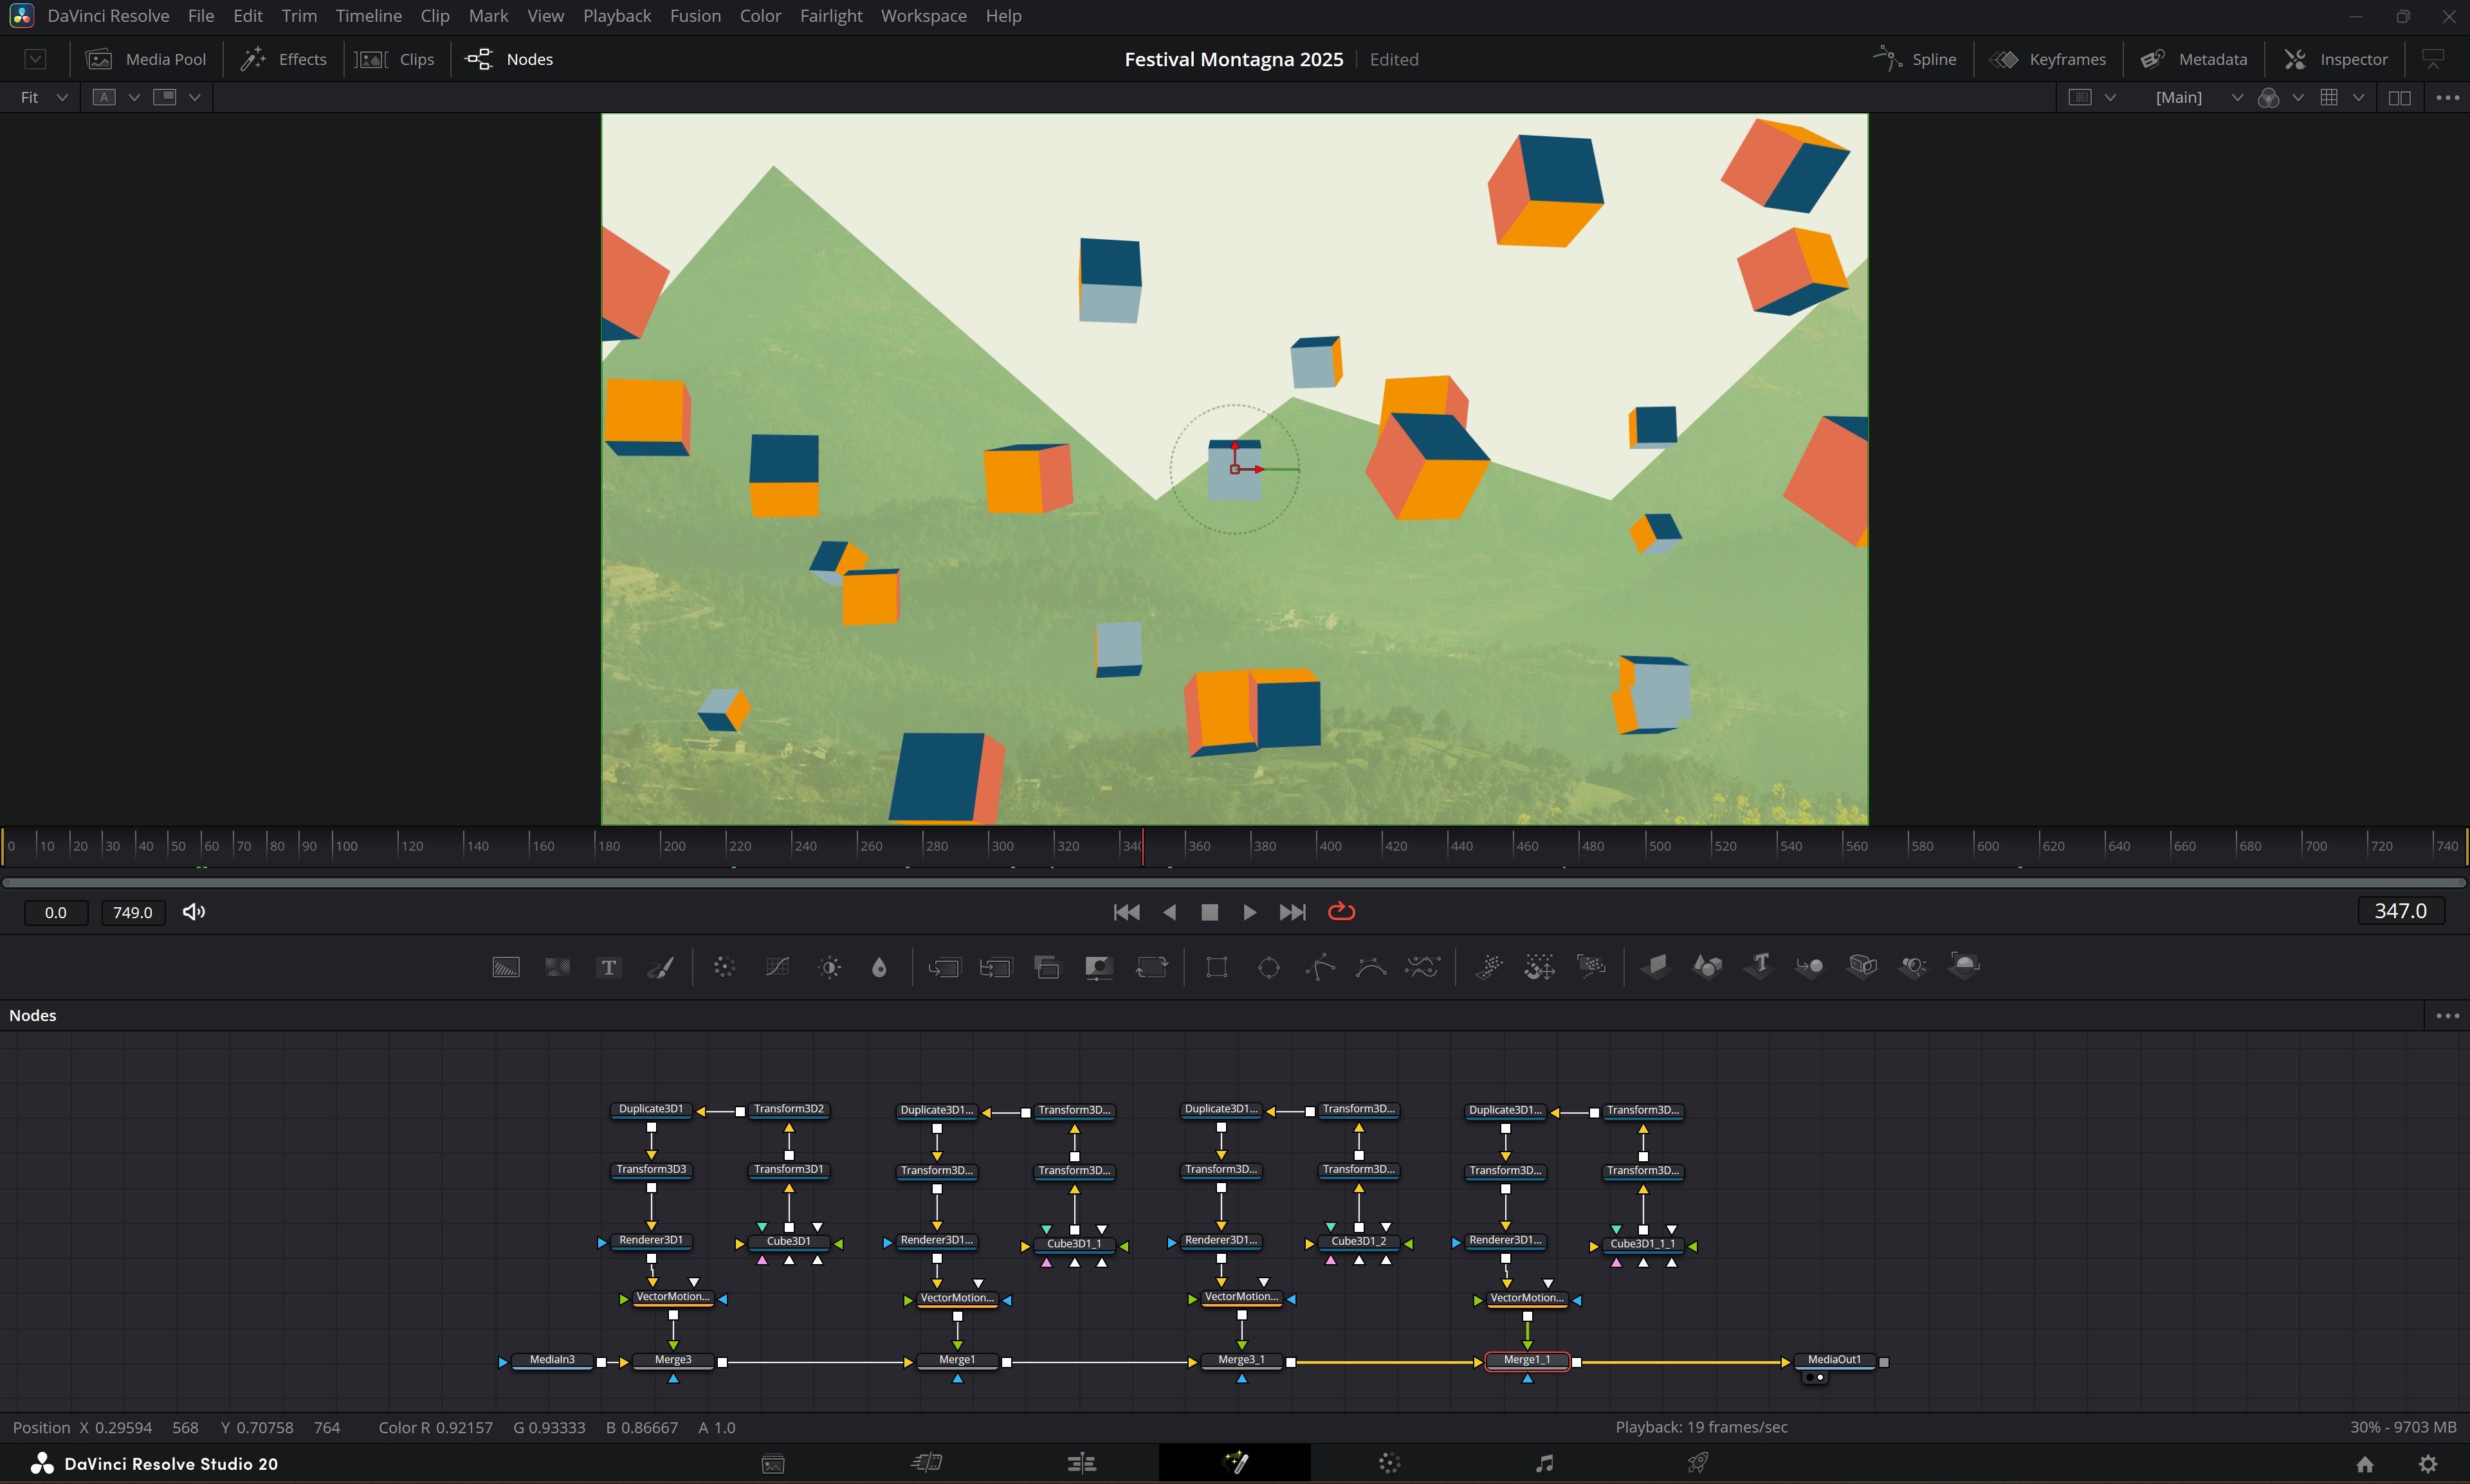Add a Text3D node from toolbar
Image resolution: width=2470 pixels, height=1484 pixels.
point(1760,965)
